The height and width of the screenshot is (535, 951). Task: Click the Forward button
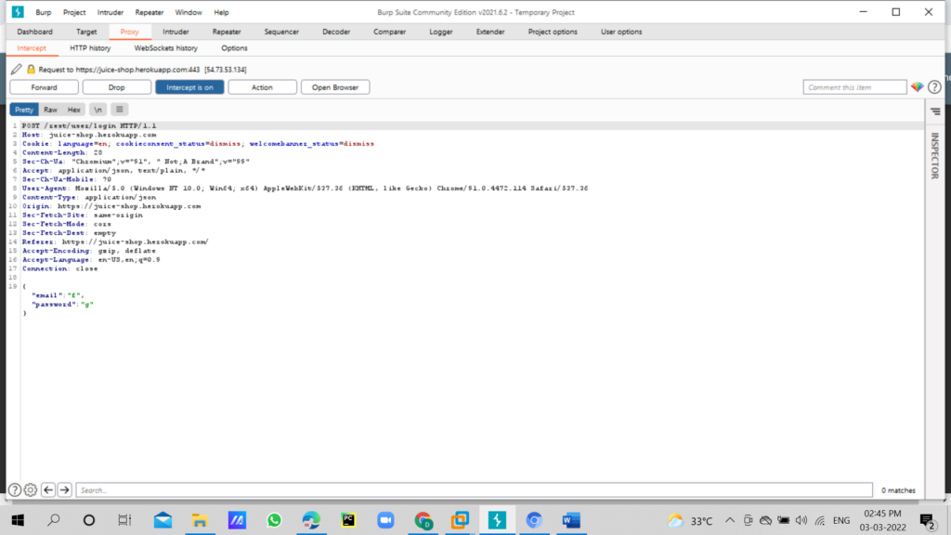(44, 87)
